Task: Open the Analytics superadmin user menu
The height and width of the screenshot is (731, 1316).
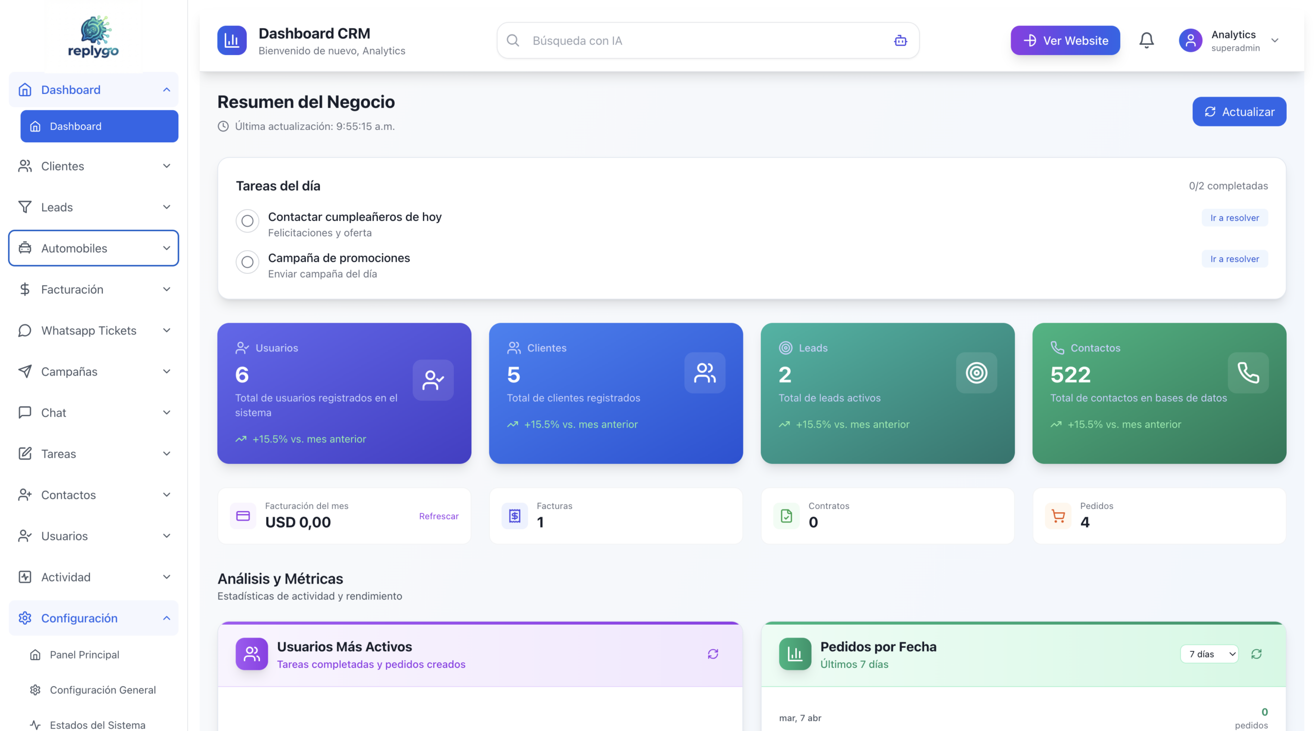Action: click(x=1234, y=41)
